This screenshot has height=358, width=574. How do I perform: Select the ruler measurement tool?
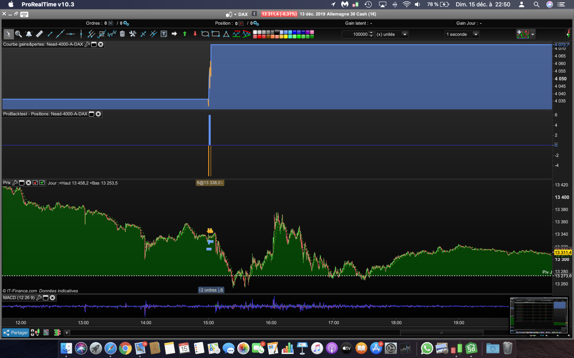coord(39,34)
